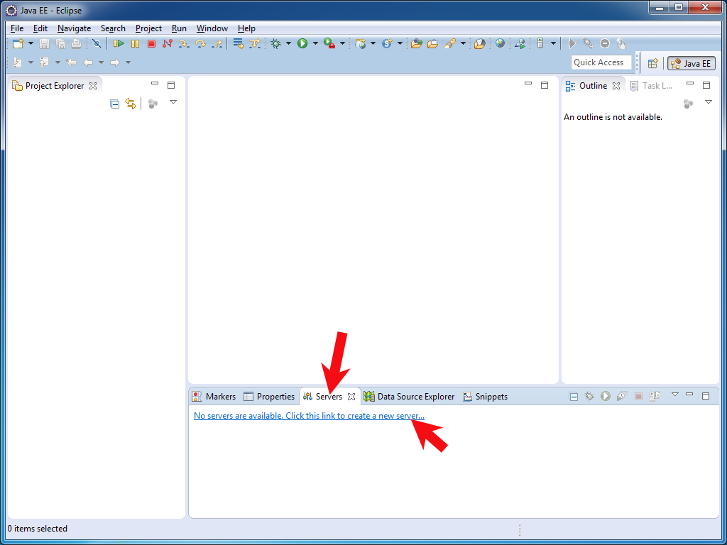Click the Open Perspective icon
This screenshot has width=727, height=545.
coord(653,63)
